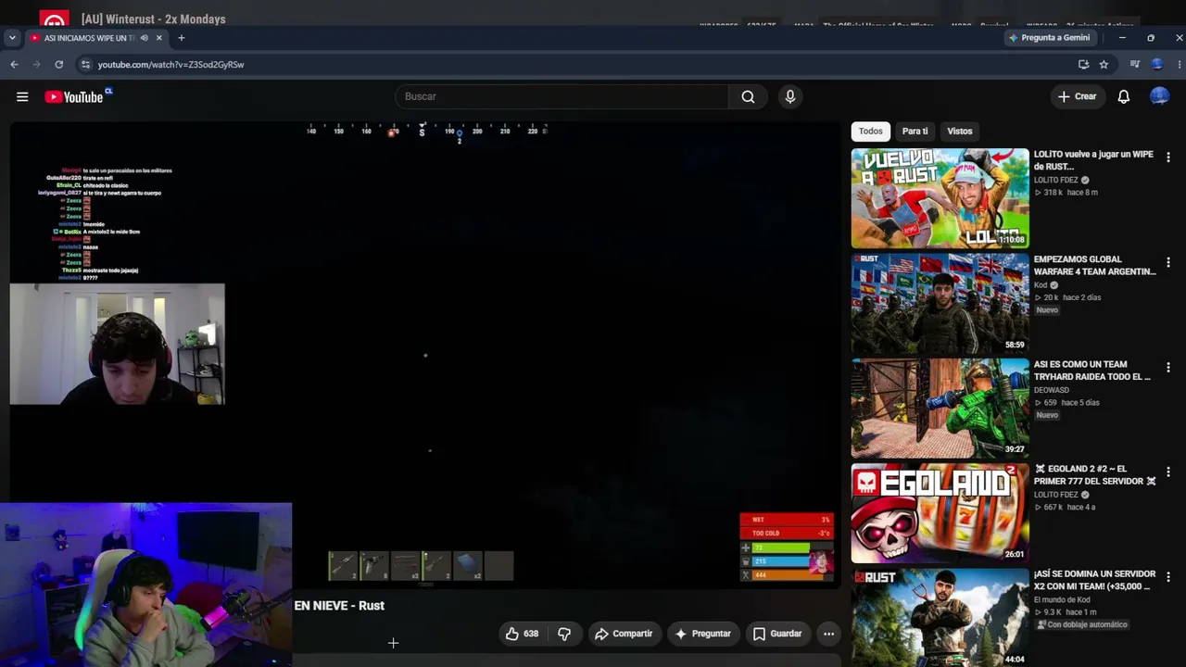Open options for EMPEZAMOS GLOBAL WARFARE video
The image size is (1186, 667).
point(1167,263)
